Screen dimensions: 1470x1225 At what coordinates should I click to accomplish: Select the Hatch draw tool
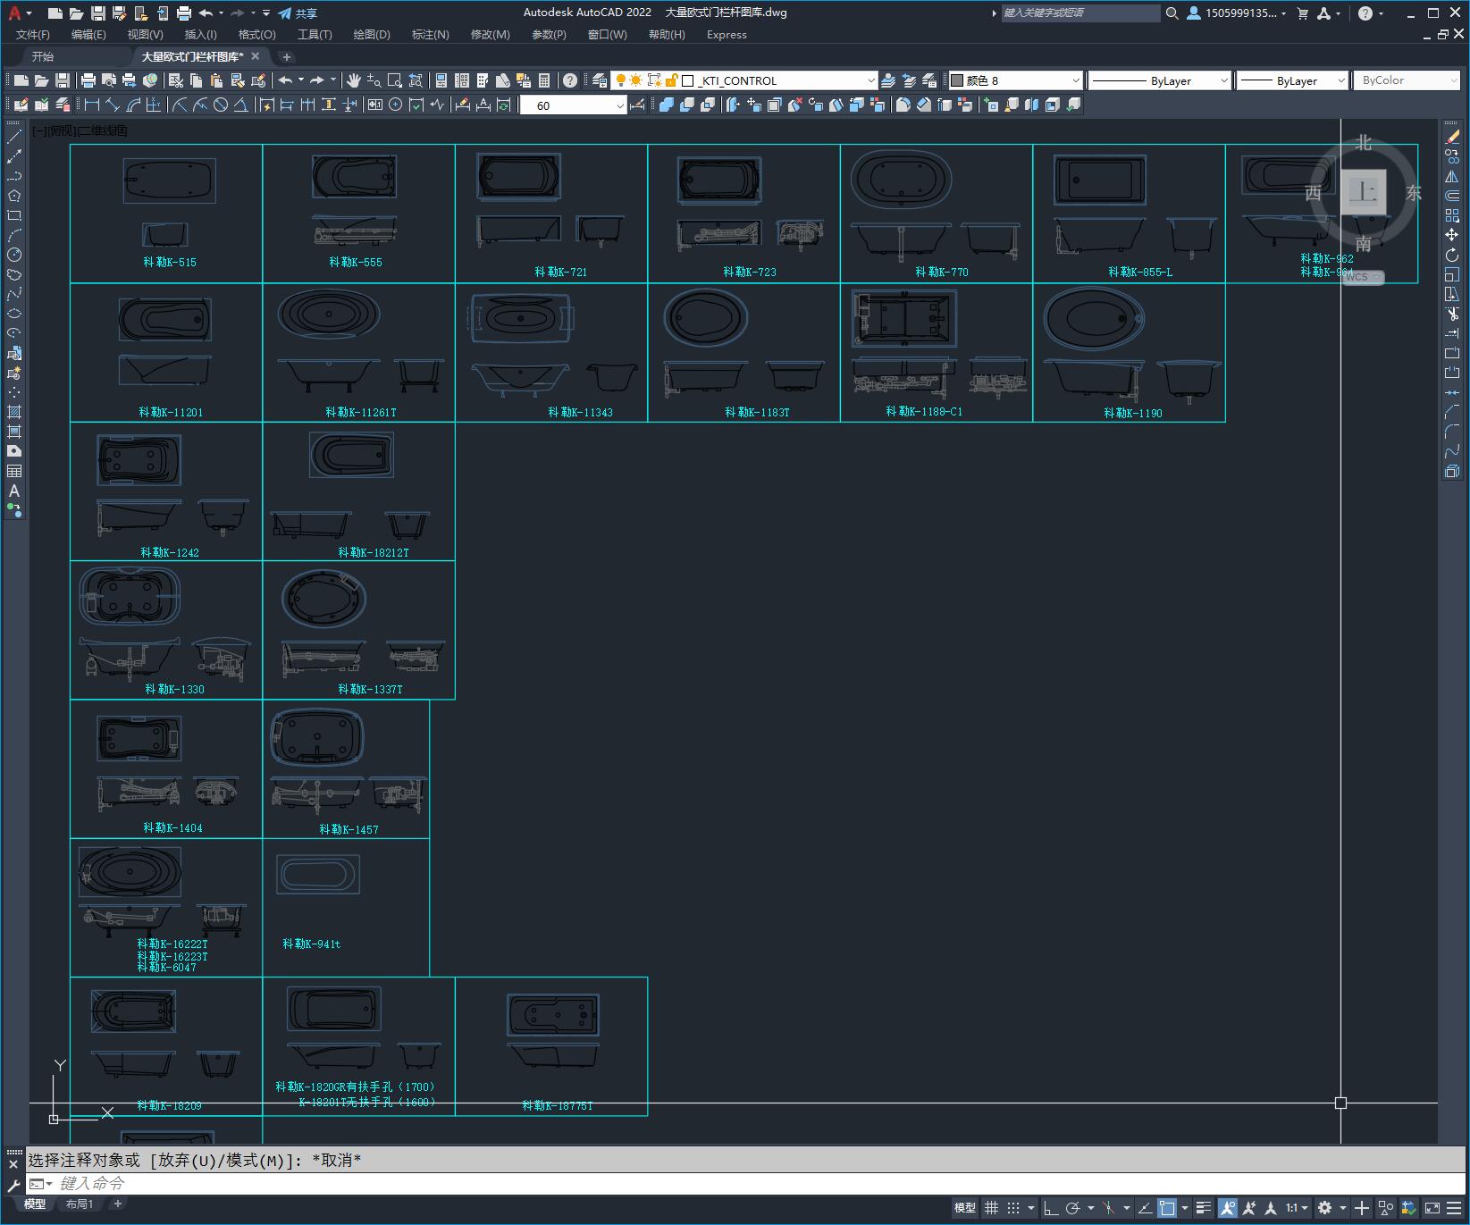pos(14,412)
